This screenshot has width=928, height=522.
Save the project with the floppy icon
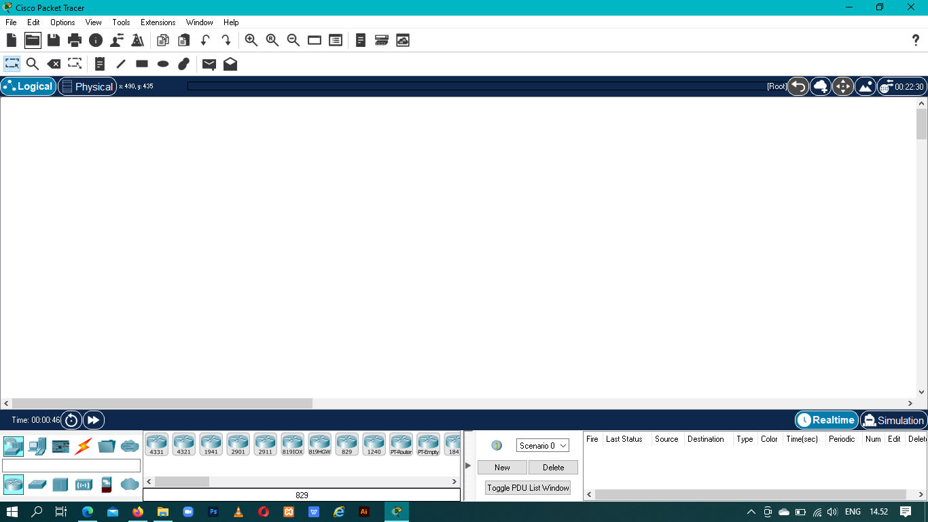[54, 40]
